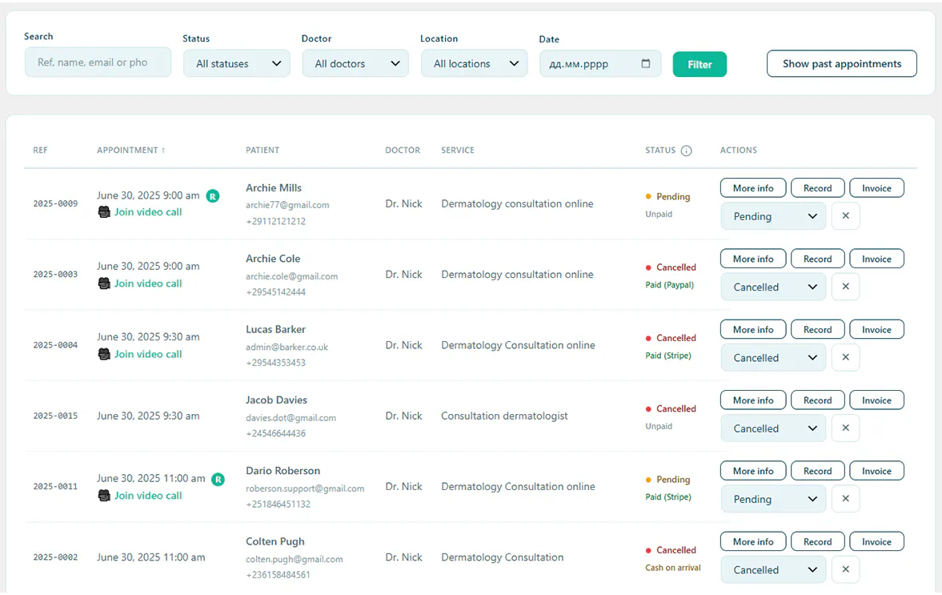Click Record in Colten Pugh's row

point(818,541)
